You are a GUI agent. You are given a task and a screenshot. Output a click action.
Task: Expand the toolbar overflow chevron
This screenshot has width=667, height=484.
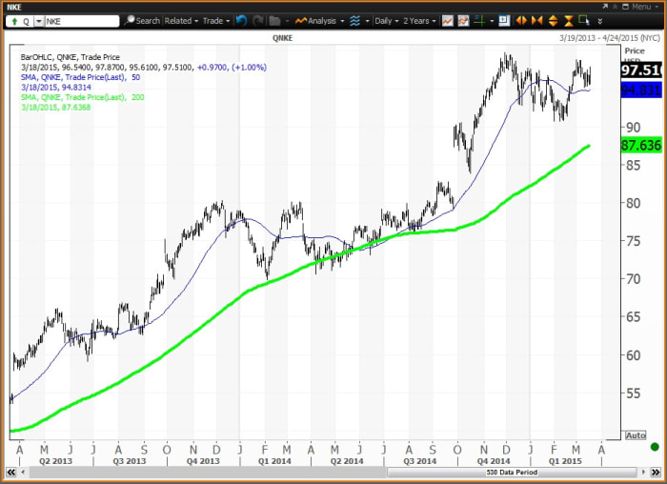599,21
